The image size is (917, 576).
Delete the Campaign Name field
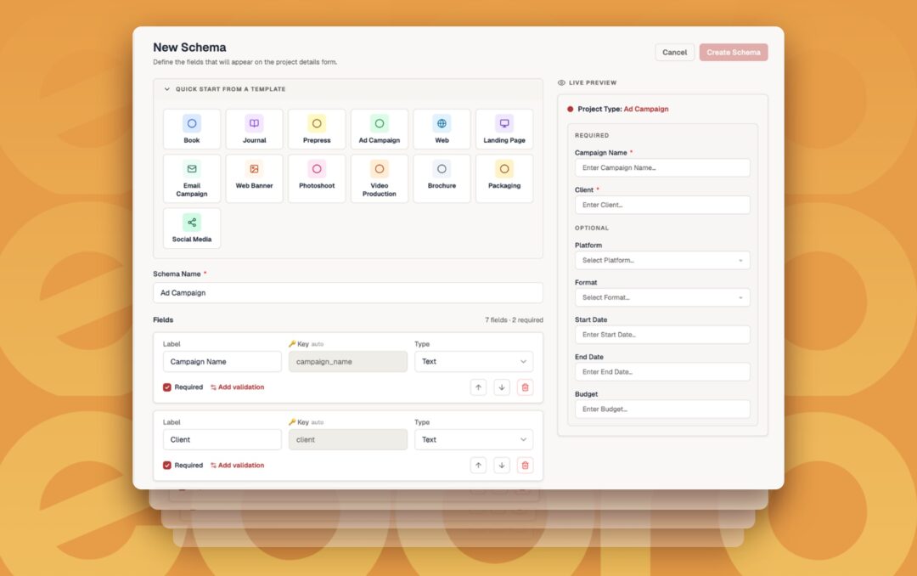coord(526,387)
